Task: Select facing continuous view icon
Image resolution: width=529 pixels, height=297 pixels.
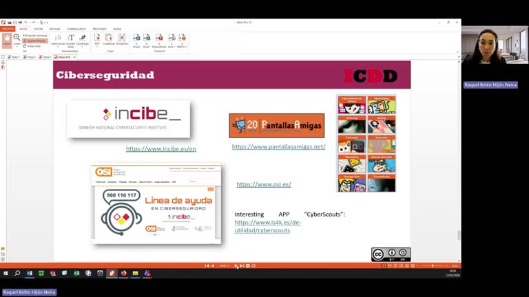Action: [401, 265]
